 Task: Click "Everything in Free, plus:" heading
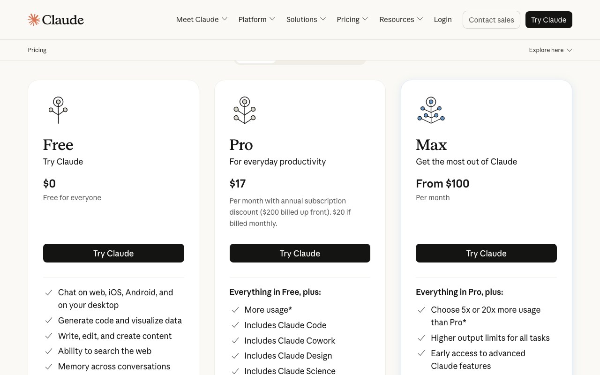[275, 292]
